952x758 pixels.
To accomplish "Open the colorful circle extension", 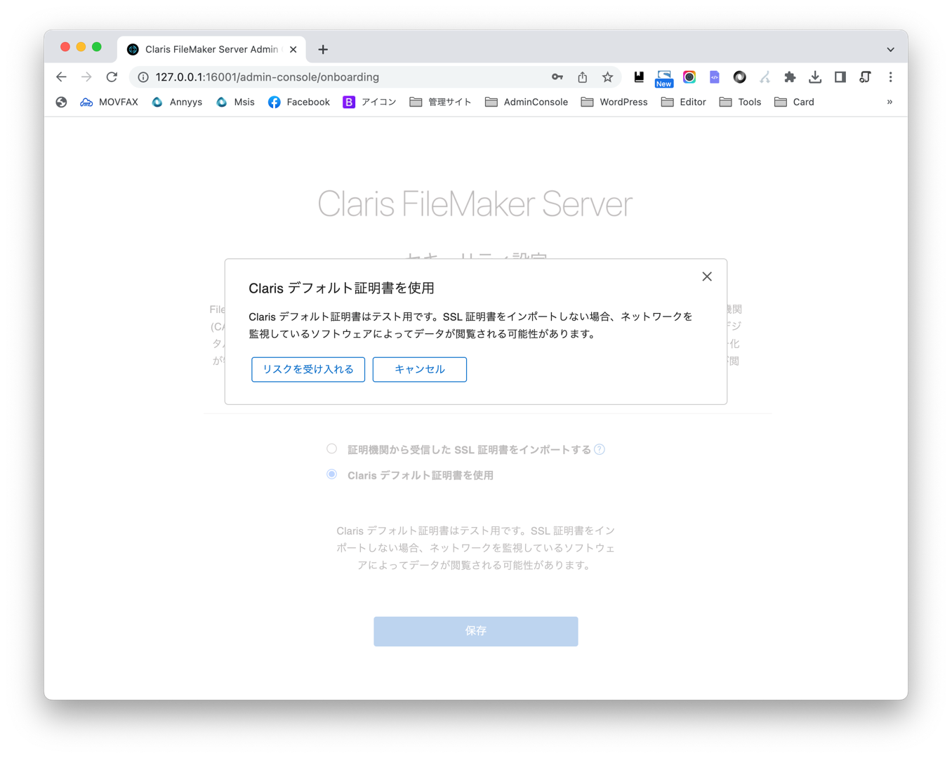I will click(689, 77).
